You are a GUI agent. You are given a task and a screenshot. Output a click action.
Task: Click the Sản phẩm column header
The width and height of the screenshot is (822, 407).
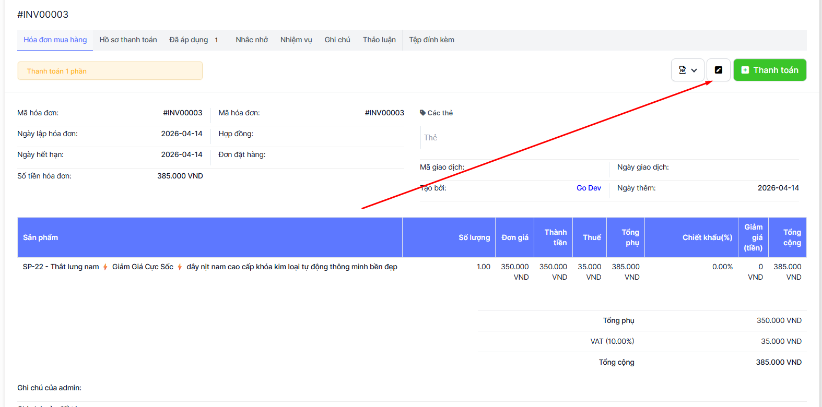tap(40, 237)
